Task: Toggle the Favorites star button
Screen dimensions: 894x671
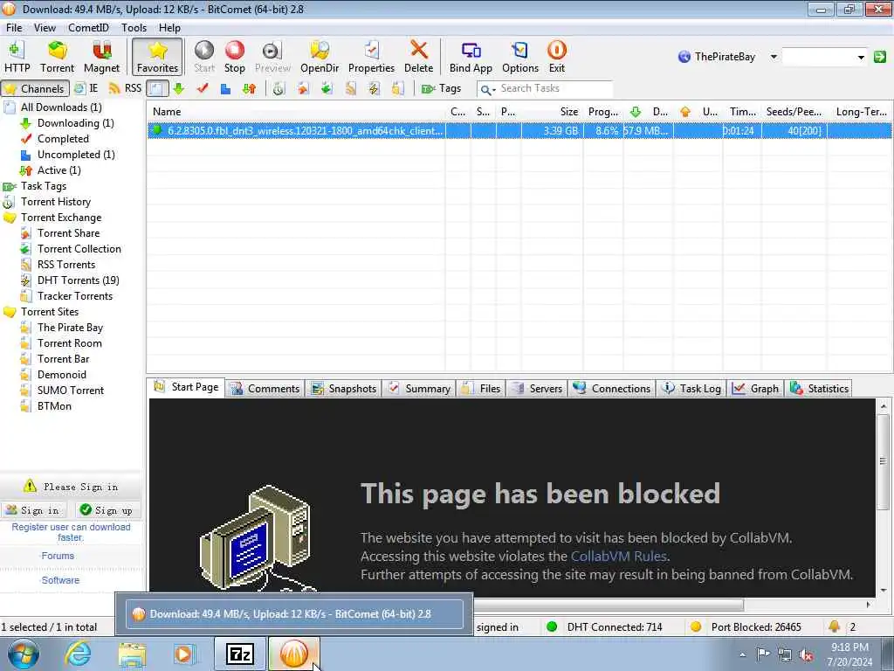Action: (157, 57)
